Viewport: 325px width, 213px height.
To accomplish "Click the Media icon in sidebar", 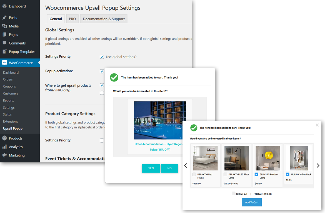I will click(x=4, y=26).
